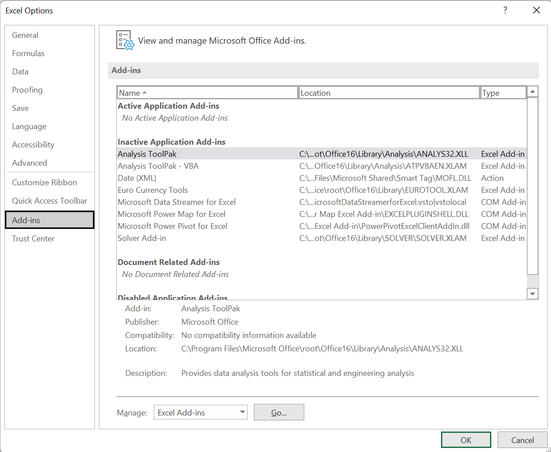Click the COM Add-in type for Power Pivot
The height and width of the screenshot is (452, 551).
503,226
